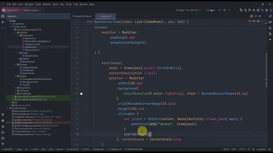Open the Project tool window folder icon
The image size is (273, 153).
3,16
